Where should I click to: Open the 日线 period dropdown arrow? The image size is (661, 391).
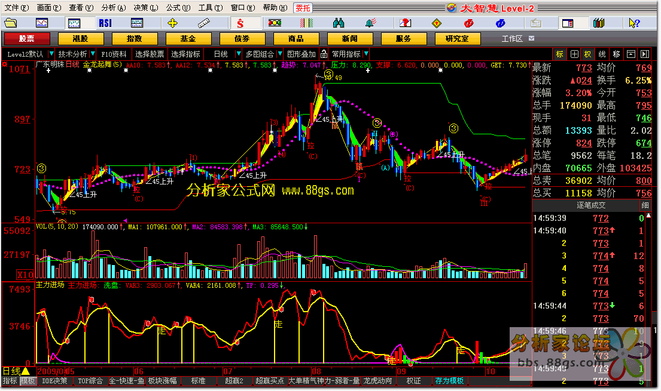(239, 54)
